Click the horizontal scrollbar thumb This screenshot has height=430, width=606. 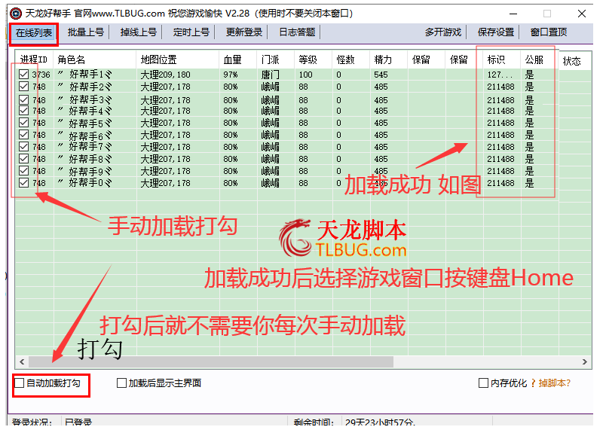[211, 361]
